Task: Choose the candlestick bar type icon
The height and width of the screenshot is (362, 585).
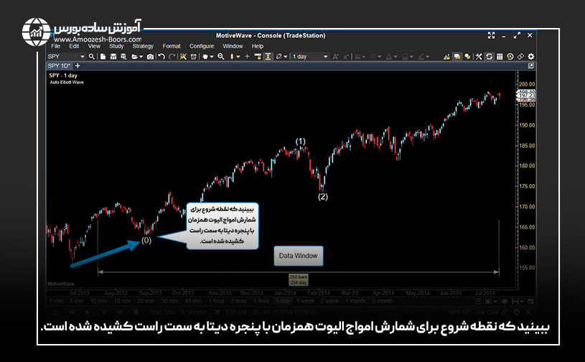Action: pyautogui.click(x=232, y=56)
